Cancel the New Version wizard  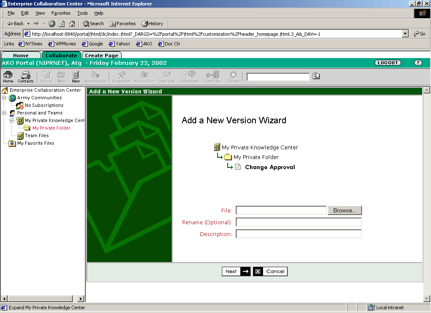[270, 271]
